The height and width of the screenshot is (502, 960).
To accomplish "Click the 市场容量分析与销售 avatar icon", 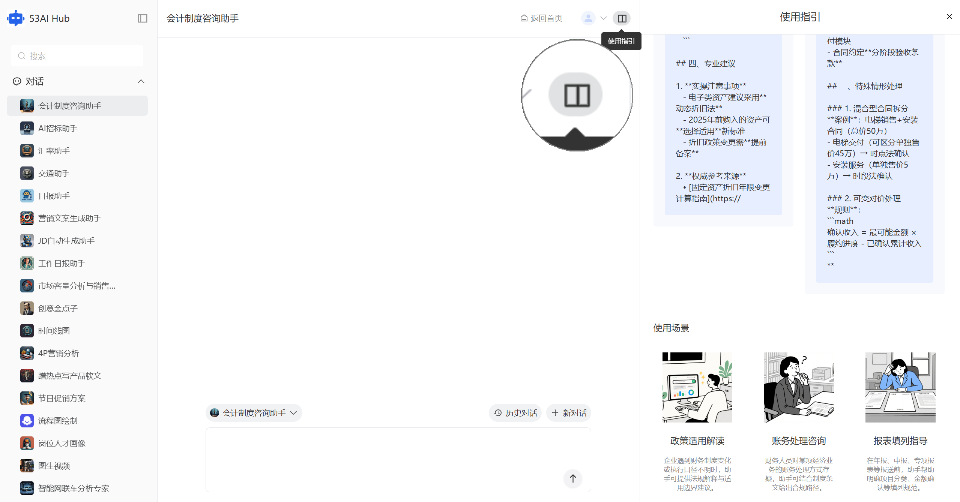I will (x=27, y=286).
